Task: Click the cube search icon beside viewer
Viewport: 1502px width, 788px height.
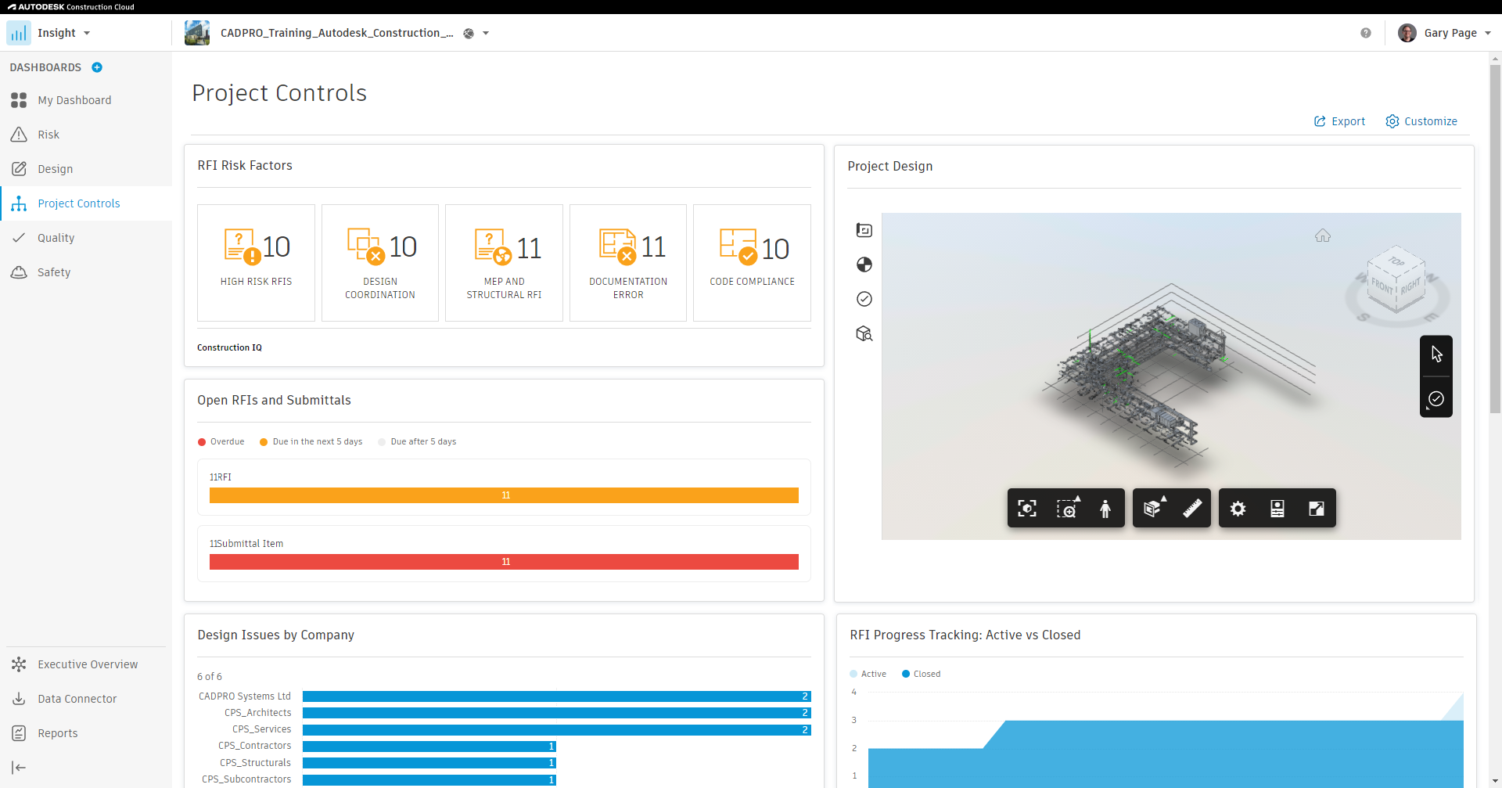Action: (x=864, y=333)
